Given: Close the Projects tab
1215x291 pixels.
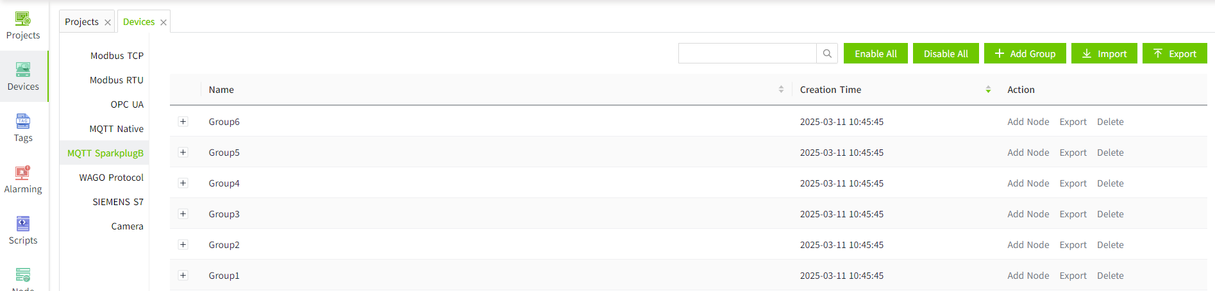Looking at the screenshot, I should tap(108, 22).
